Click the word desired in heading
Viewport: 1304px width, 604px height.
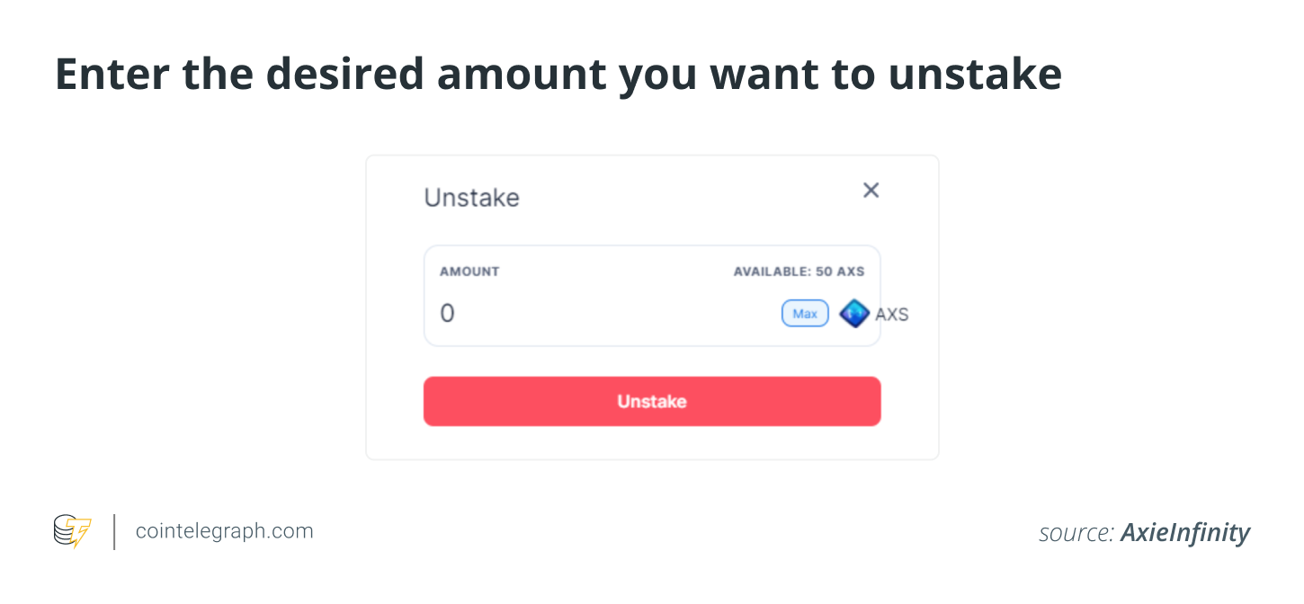point(353,75)
